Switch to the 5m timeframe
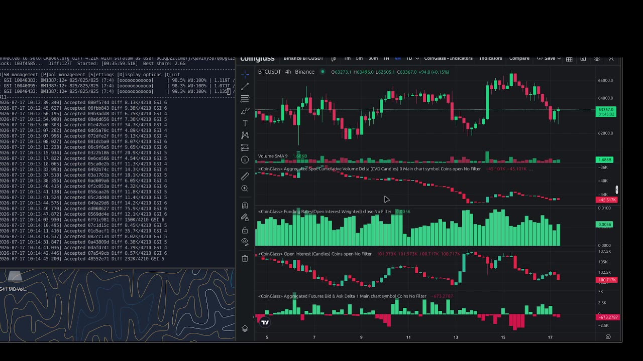Screen dimensions: 643x361 (359, 59)
